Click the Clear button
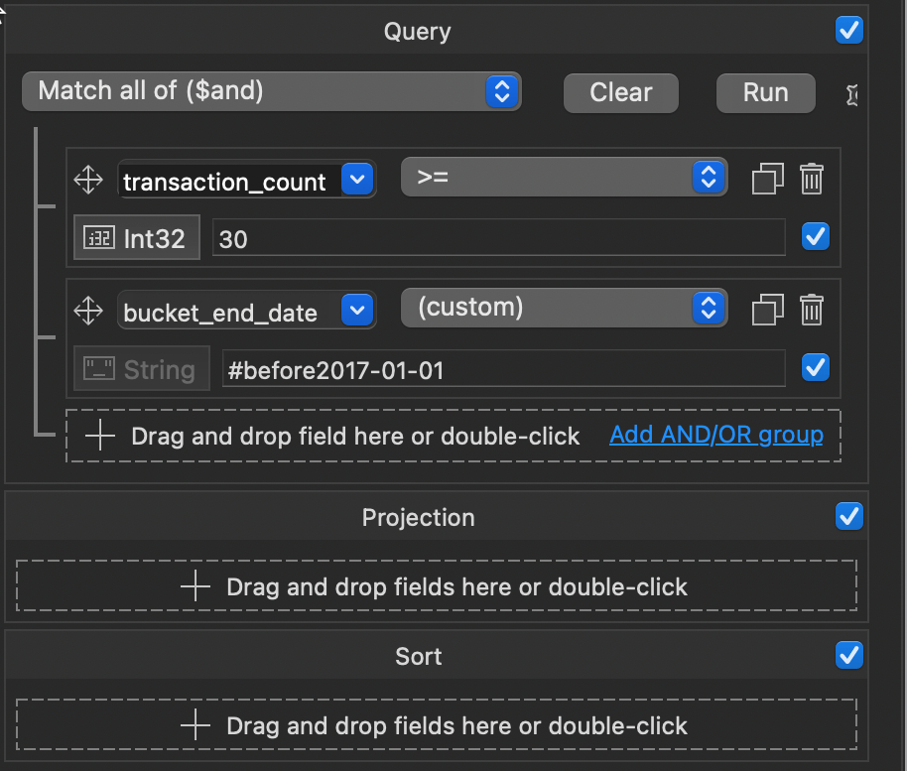 620,92
